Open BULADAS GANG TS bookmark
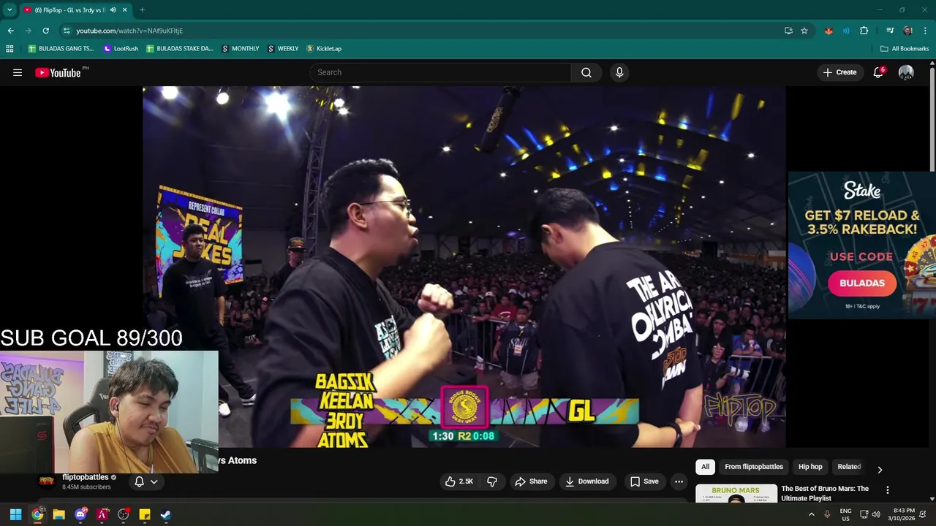Viewport: 936px width, 526px height. (61, 48)
